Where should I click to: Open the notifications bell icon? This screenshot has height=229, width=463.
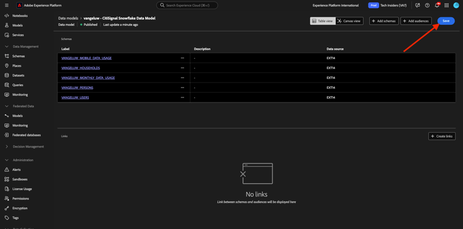[437, 6]
